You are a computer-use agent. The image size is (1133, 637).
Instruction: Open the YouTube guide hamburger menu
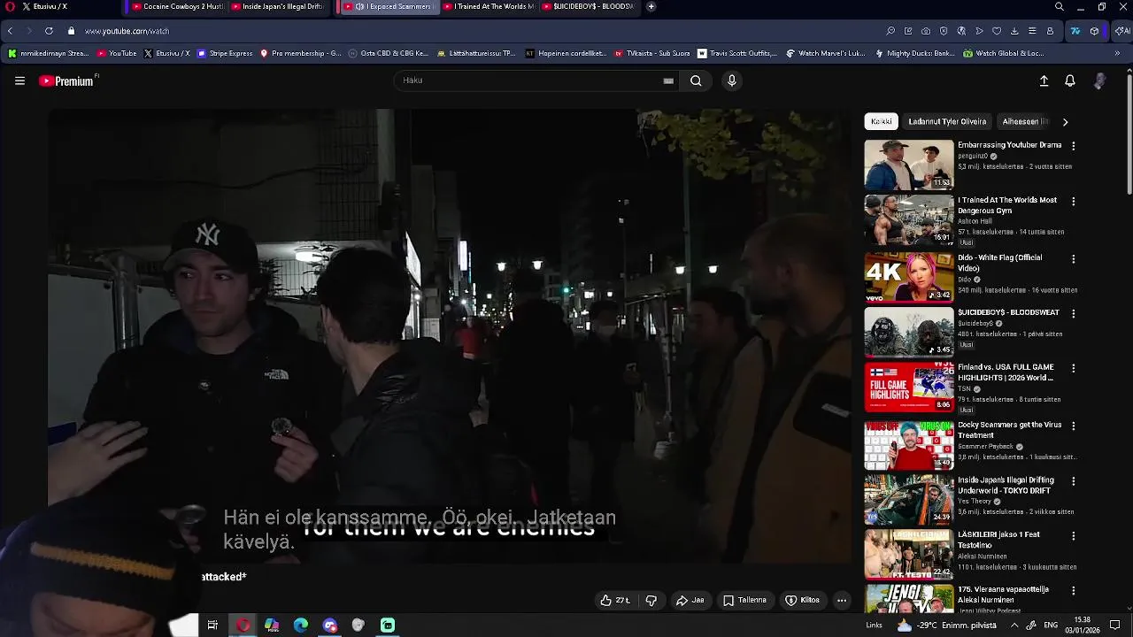pyautogui.click(x=19, y=81)
